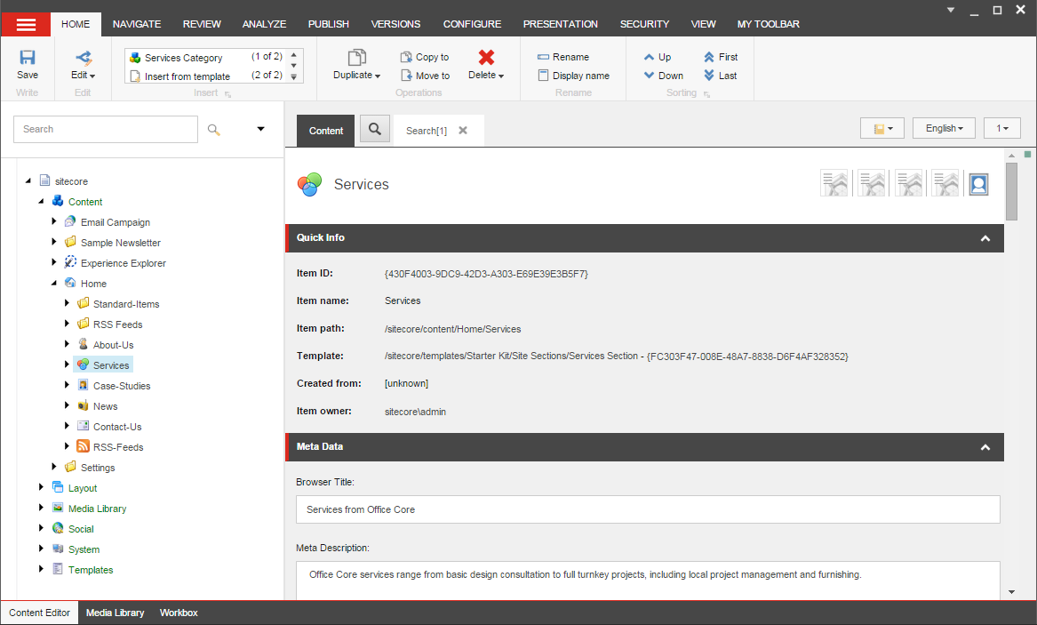Switch to Media Library bottom tab

tap(116, 613)
